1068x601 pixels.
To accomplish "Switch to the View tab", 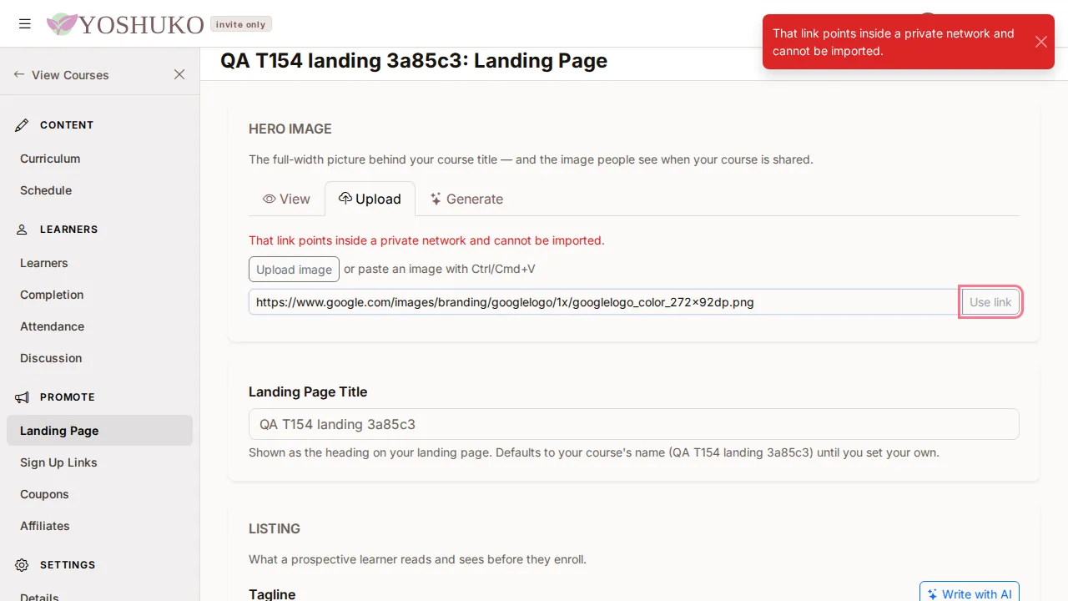I will (286, 199).
